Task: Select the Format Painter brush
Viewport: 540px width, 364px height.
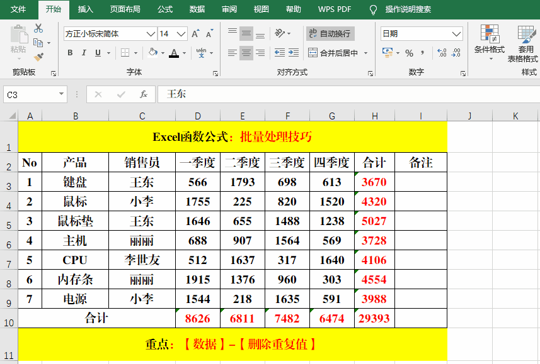Action: pyautogui.click(x=38, y=57)
